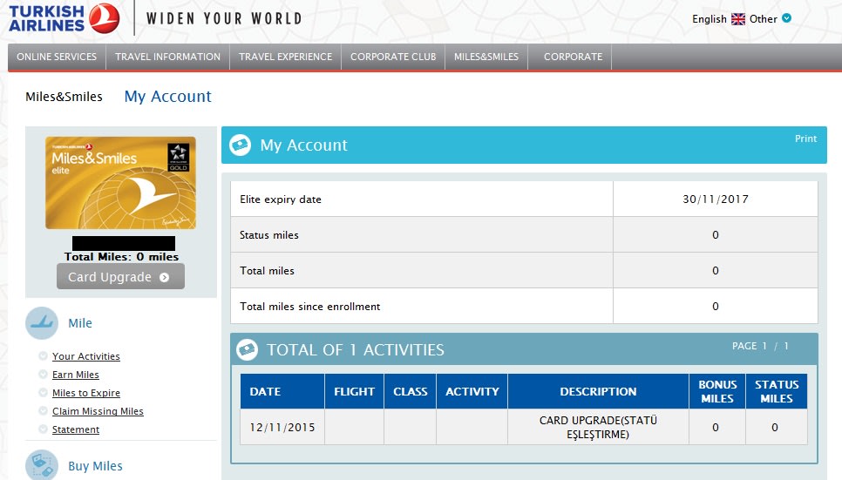Click the Status miles row label
The height and width of the screenshot is (480, 842).
click(x=269, y=235)
